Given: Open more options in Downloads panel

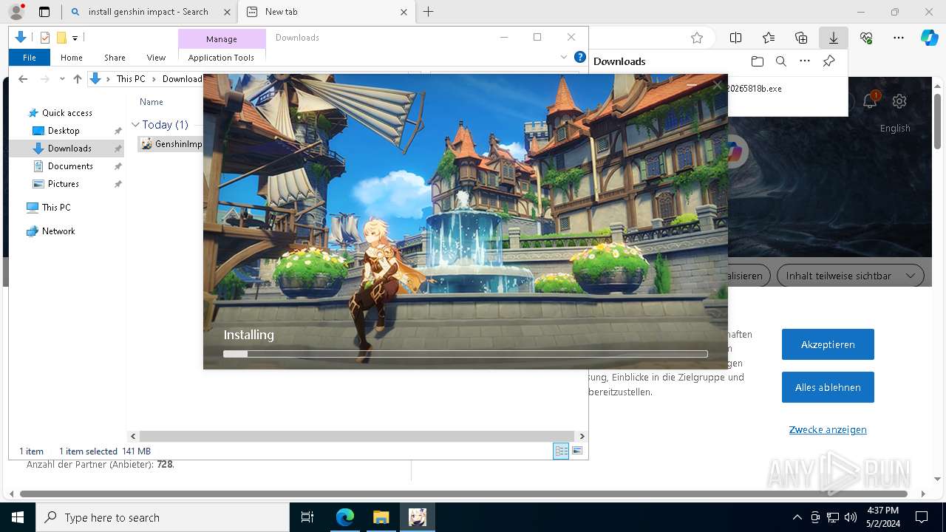Looking at the screenshot, I should coord(805,61).
